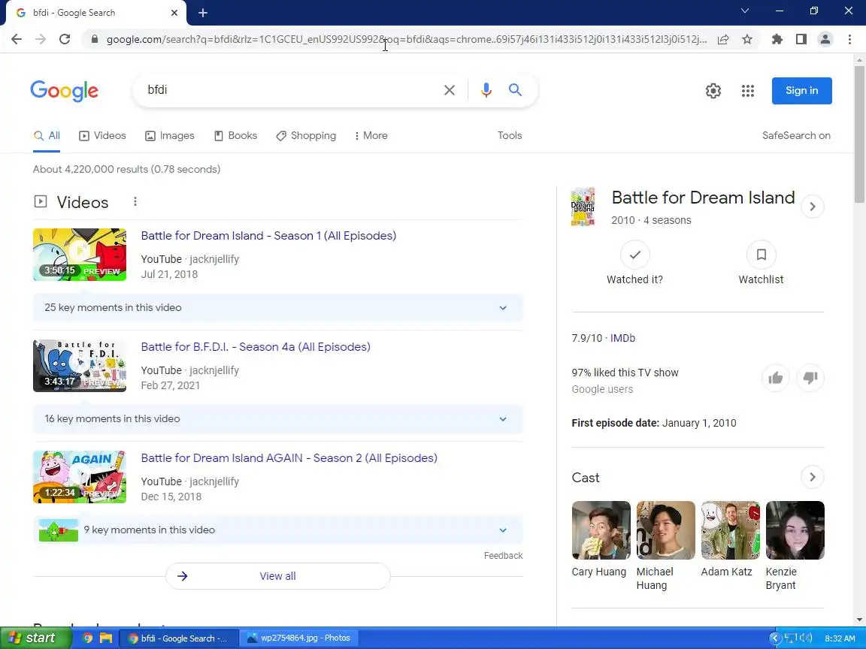Open the Chrome three-dot menu
Screen dimensions: 866x649
849,39
